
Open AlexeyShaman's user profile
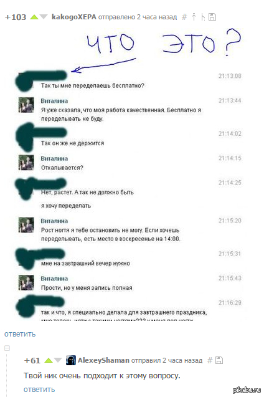[103, 360]
